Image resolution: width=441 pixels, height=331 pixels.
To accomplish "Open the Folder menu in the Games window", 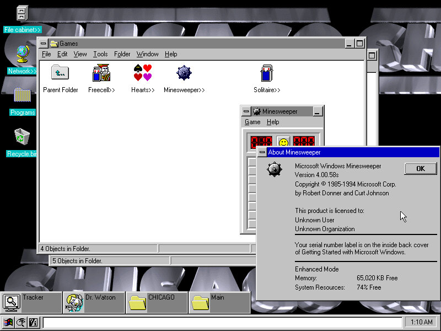I will (122, 54).
